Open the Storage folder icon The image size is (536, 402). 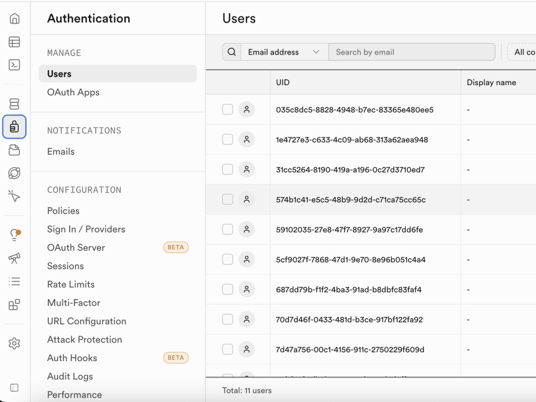click(x=14, y=150)
